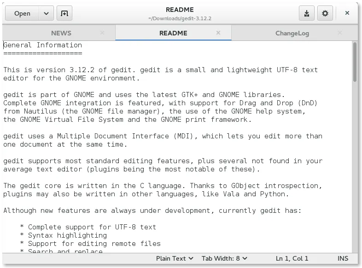This screenshot has width=362, height=268.
Task: Click the INS insert mode indicator
Action: [x=343, y=258]
